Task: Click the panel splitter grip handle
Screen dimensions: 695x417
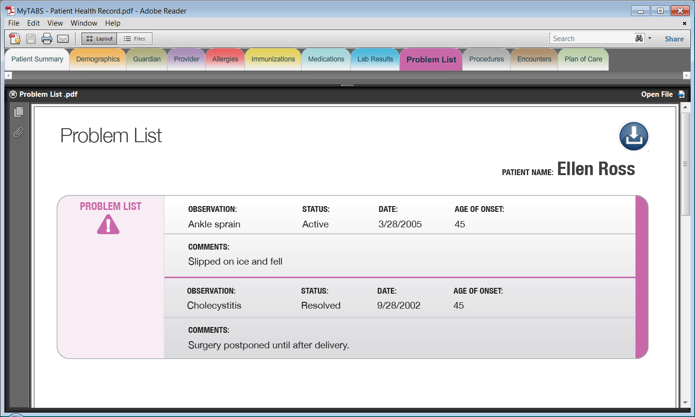Action: [x=347, y=86]
